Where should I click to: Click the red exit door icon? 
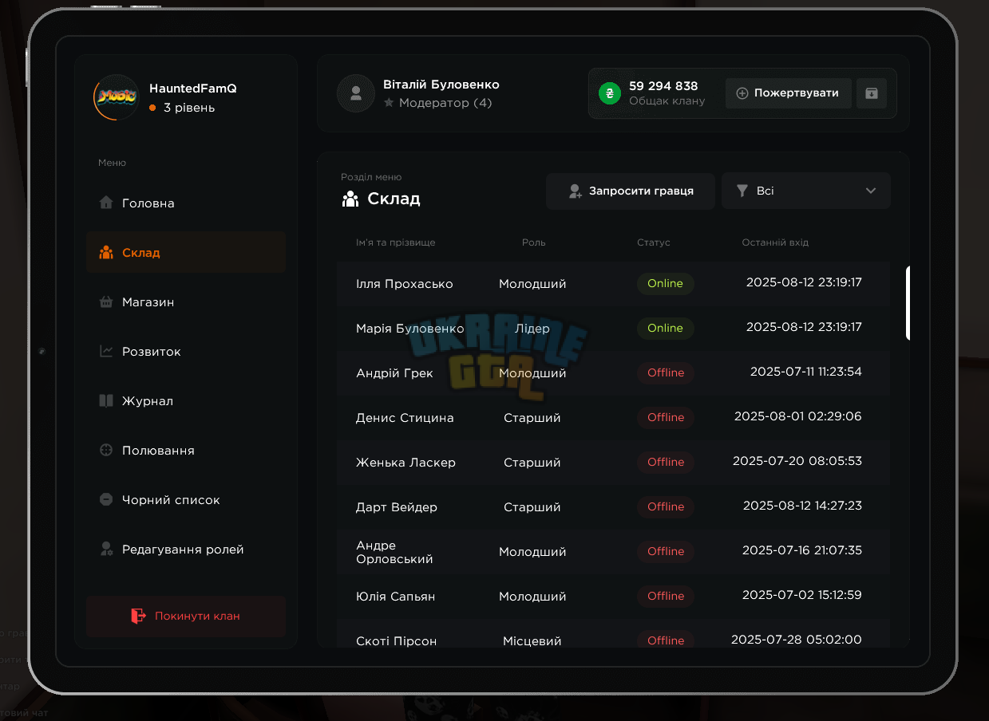138,616
